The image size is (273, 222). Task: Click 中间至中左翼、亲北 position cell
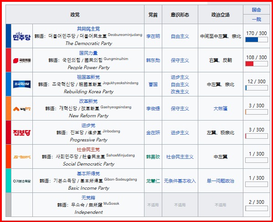coord(221,36)
